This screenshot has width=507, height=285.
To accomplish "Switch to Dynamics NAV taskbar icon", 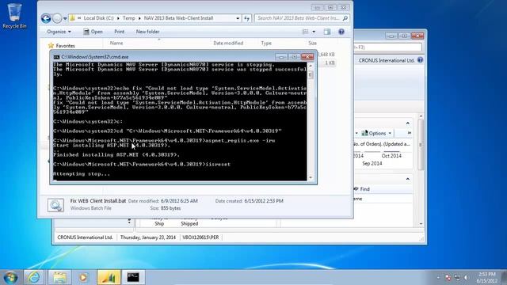I will (x=109, y=277).
